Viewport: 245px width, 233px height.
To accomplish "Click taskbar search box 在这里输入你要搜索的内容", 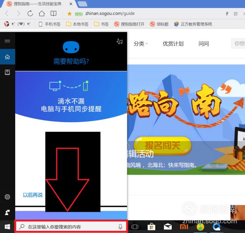I will point(71,227).
